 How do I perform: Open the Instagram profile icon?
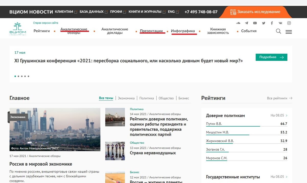coord(289,23)
